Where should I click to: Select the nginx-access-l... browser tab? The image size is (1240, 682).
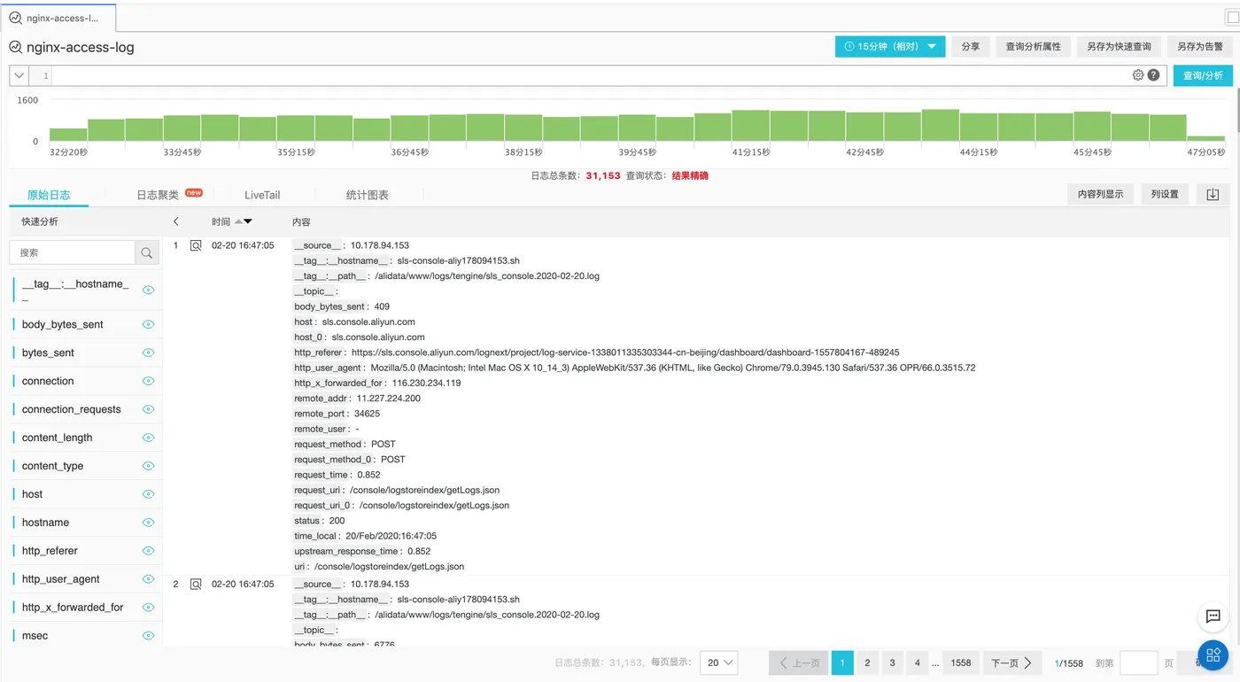58,18
